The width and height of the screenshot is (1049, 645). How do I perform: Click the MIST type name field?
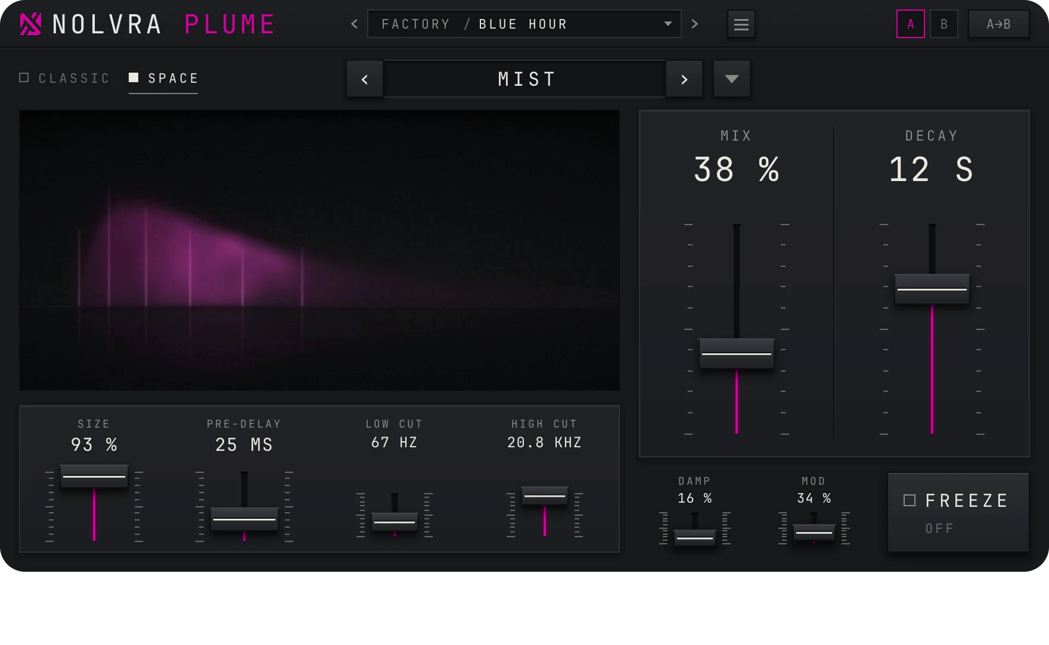click(524, 79)
